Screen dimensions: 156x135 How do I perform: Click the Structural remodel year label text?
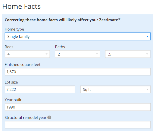(x=25, y=118)
